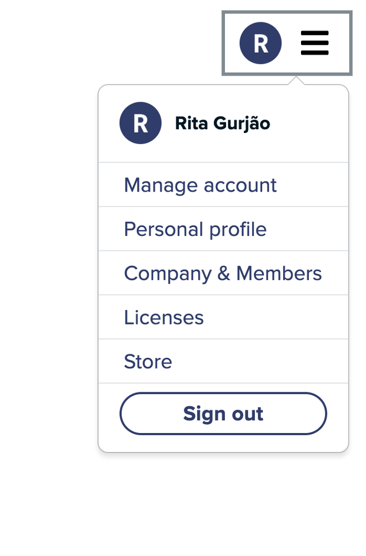
Task: Toggle the user dropdown using top avatar
Action: (x=260, y=43)
